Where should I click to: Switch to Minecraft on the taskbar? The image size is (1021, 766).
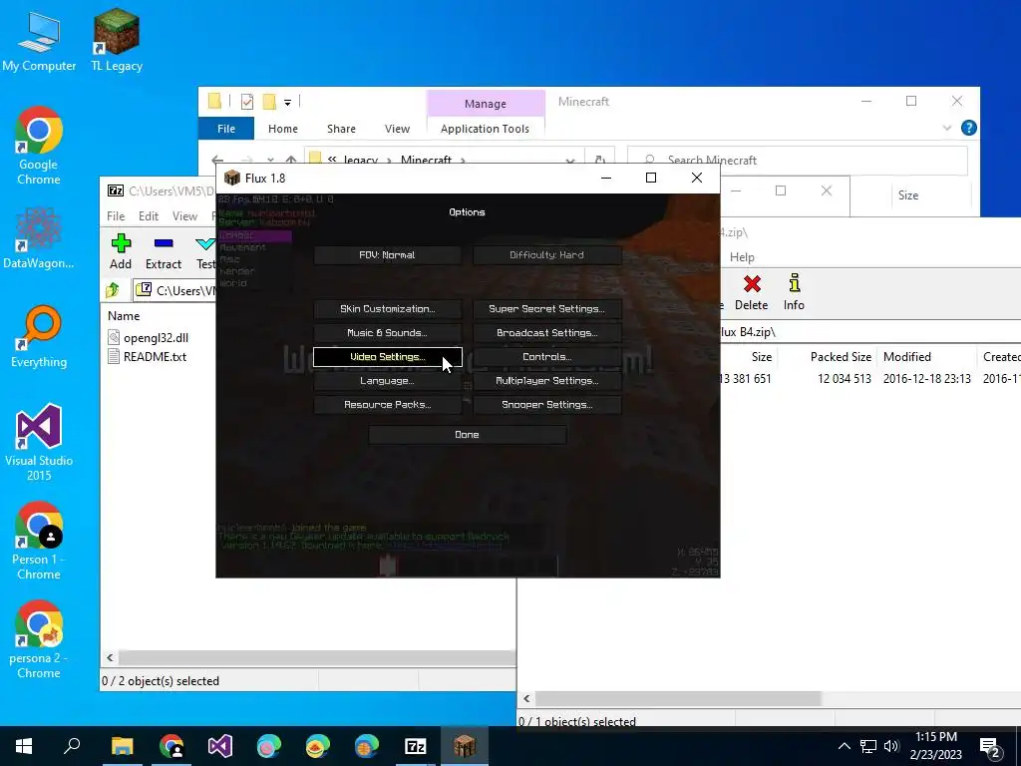(x=465, y=746)
